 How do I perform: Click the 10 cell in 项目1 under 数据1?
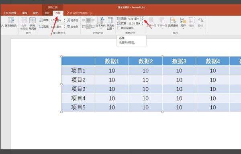(x=112, y=70)
